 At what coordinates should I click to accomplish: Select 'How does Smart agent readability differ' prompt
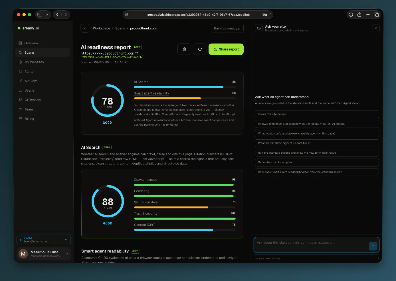point(317,172)
